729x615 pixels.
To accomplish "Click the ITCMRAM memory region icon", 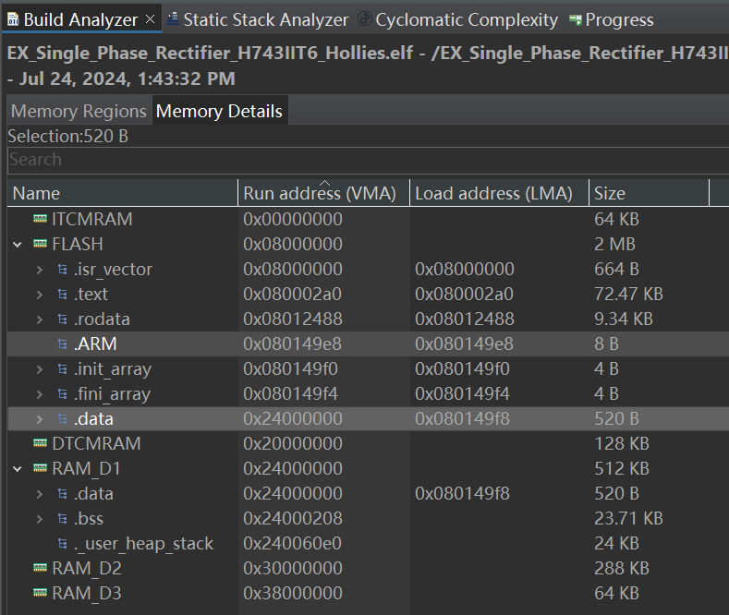I will (x=40, y=219).
